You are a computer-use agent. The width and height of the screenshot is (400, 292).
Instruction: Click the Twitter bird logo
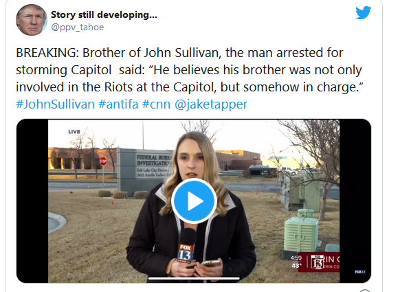tap(364, 13)
